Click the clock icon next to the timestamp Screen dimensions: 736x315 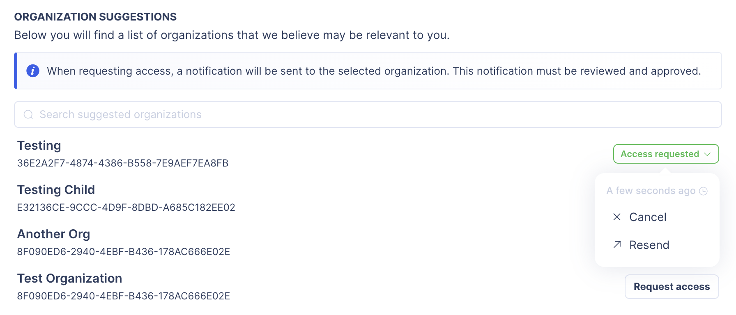(704, 191)
